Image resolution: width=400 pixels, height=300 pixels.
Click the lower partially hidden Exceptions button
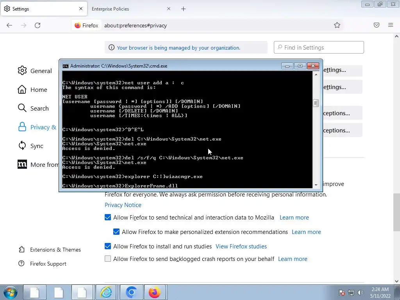(x=342, y=130)
